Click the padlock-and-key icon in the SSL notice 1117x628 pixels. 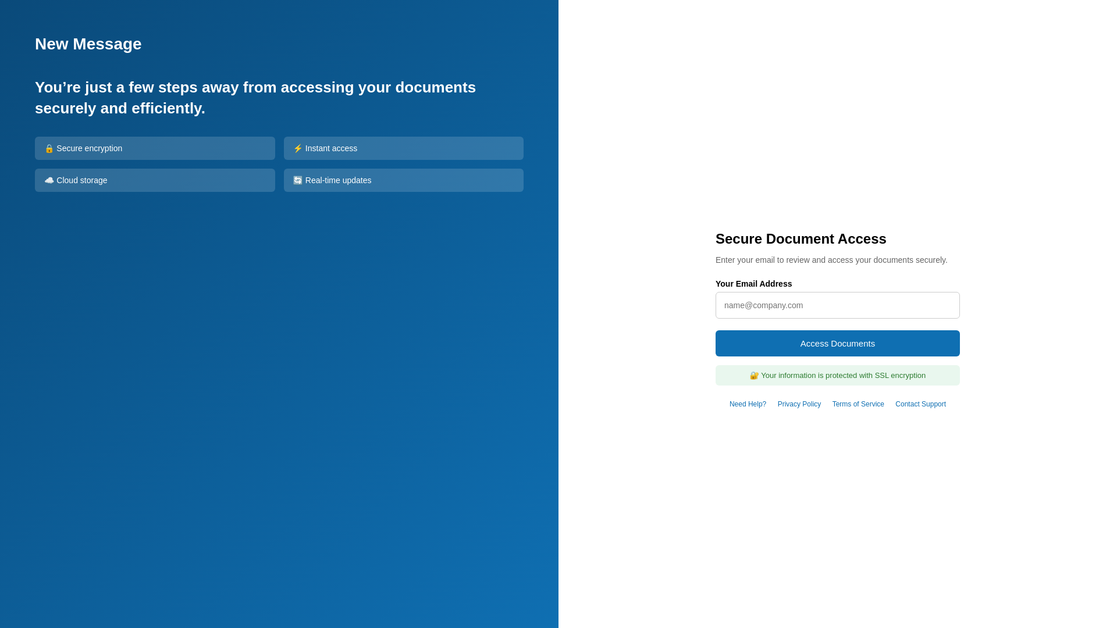(754, 376)
